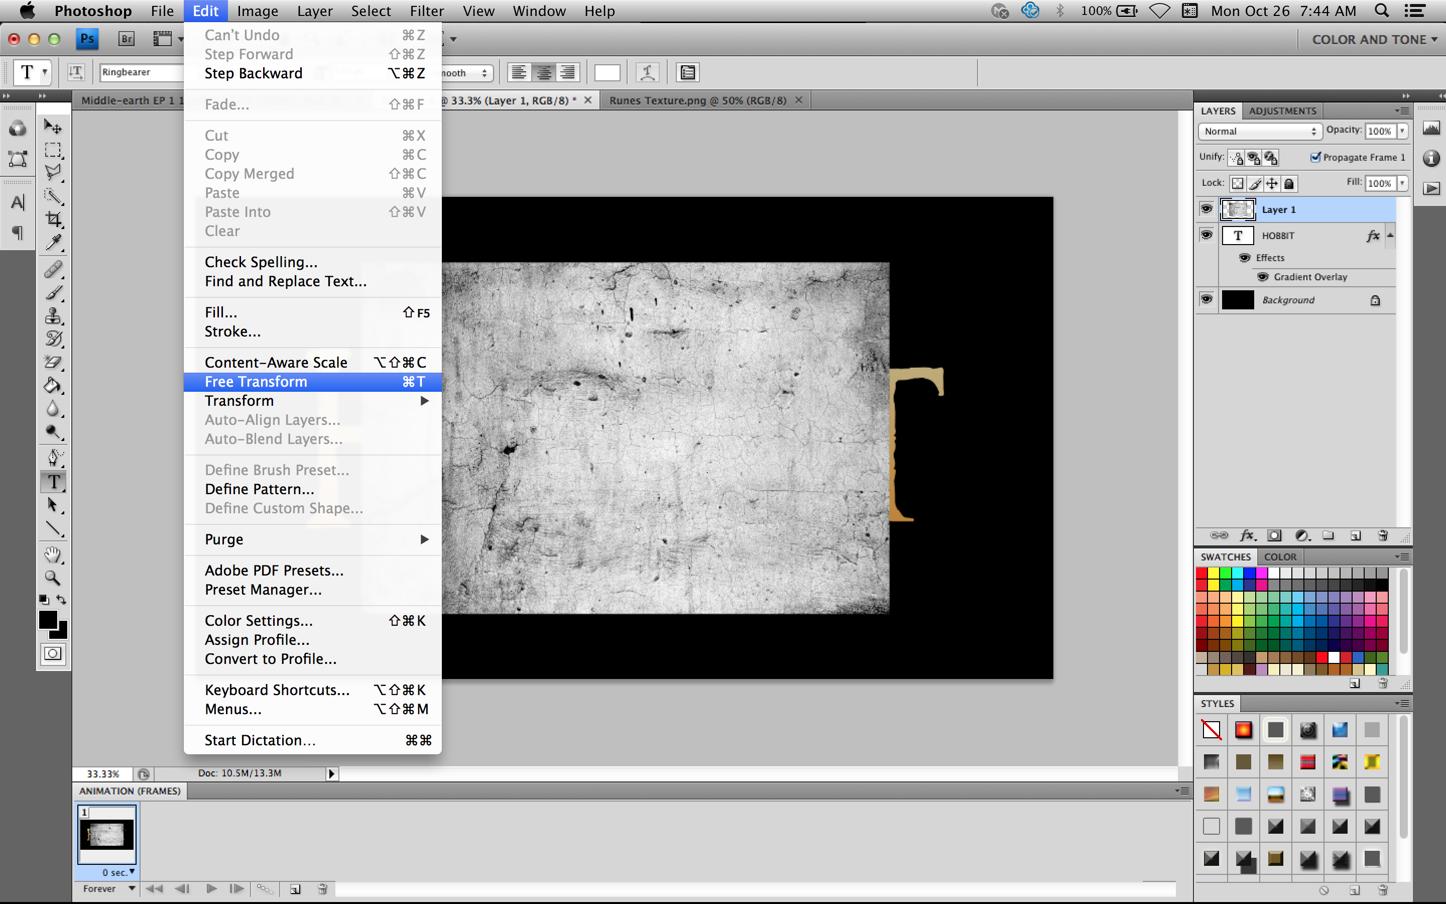Select the Move tool
The image size is (1446, 904).
click(x=53, y=126)
